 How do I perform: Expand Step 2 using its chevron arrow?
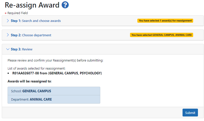click(8, 35)
